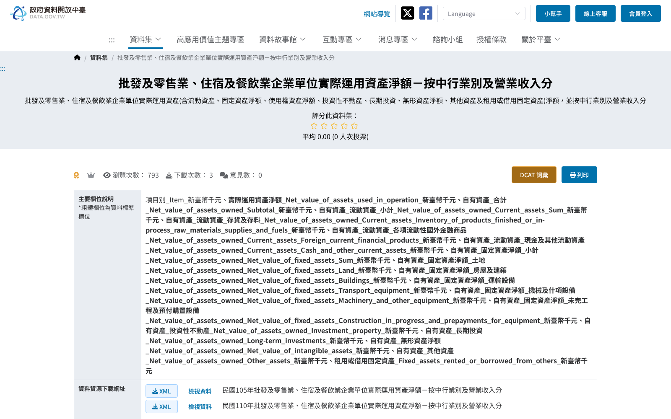Click the 平均 0.00 (0 人次投票) text
Screen dimensions: 671x419
tap(335, 137)
